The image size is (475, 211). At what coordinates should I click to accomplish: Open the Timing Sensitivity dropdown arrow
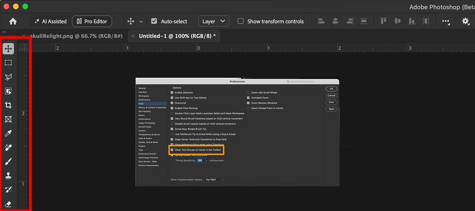coord(206,161)
